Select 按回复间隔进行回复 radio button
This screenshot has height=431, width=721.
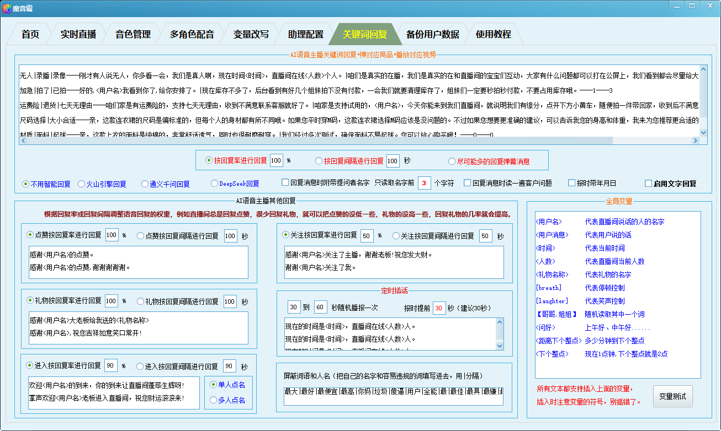pyautogui.click(x=319, y=161)
